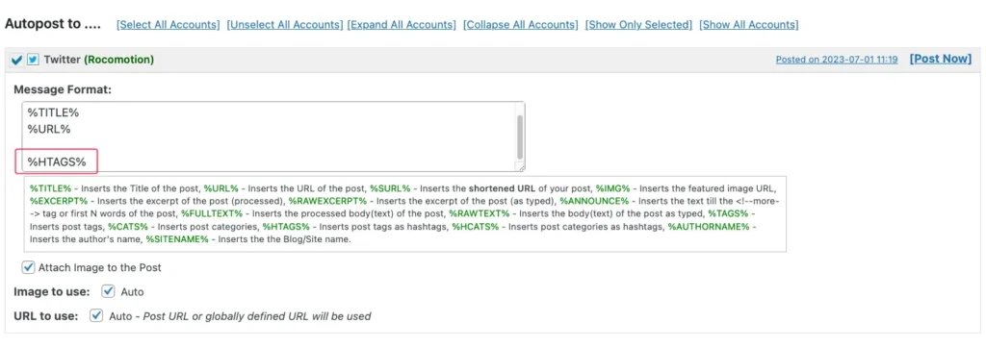Show All Accounts
Viewport: 986px width, 347px height.
pyautogui.click(x=749, y=24)
